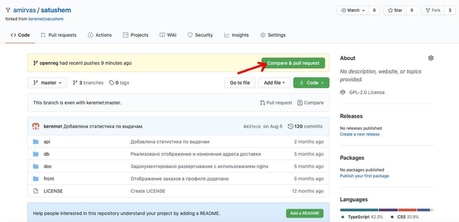Switch to the Security tab
The width and height of the screenshot is (459, 222).
[x=200, y=35]
